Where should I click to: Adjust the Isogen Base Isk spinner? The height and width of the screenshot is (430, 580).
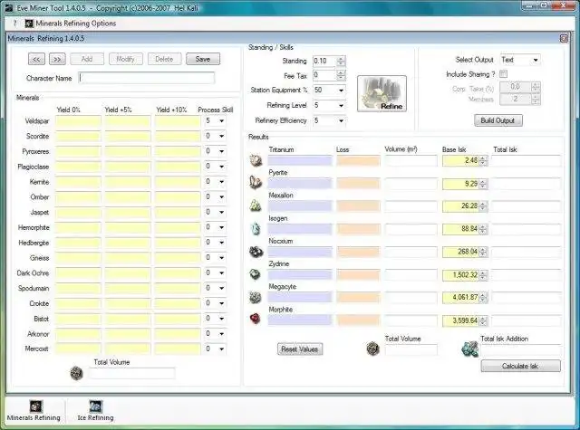click(483, 229)
